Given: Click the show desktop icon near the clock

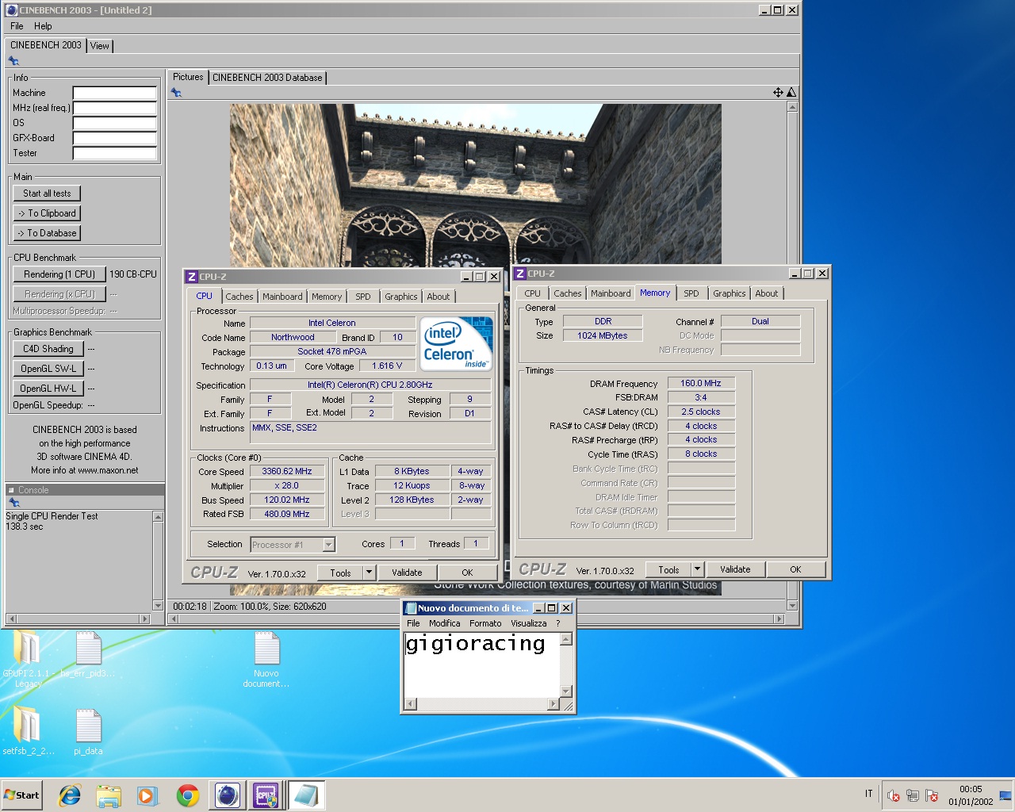Looking at the screenshot, I should (x=1005, y=795).
